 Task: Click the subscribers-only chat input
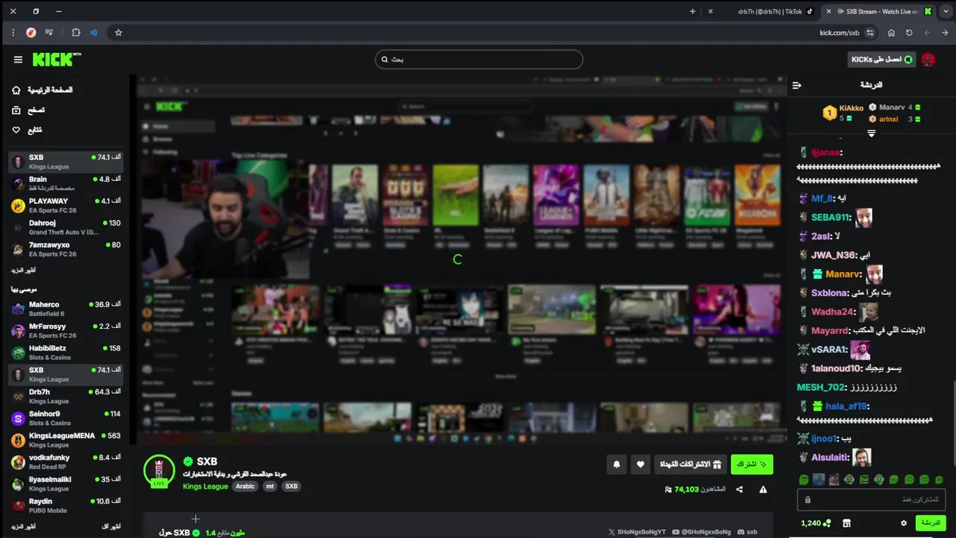coord(871,499)
